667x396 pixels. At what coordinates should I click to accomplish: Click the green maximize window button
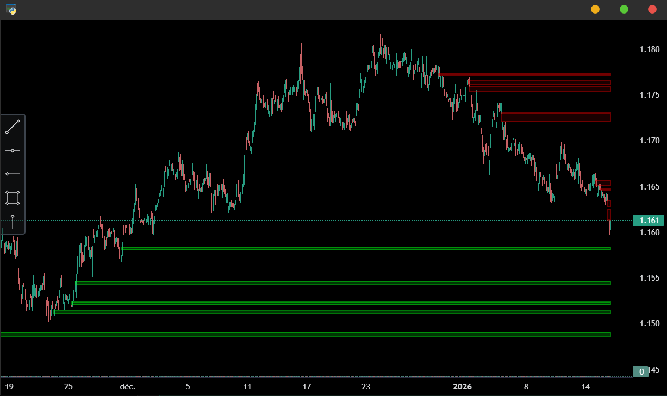tap(624, 9)
